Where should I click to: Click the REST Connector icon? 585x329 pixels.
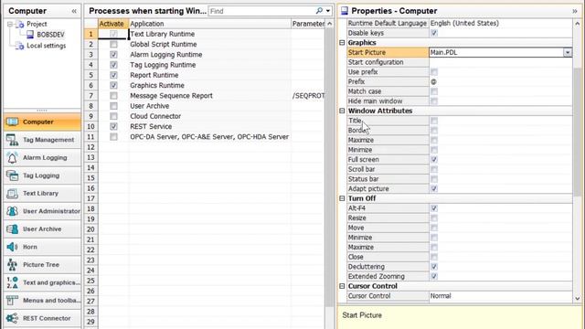pyautogui.click(x=12, y=318)
